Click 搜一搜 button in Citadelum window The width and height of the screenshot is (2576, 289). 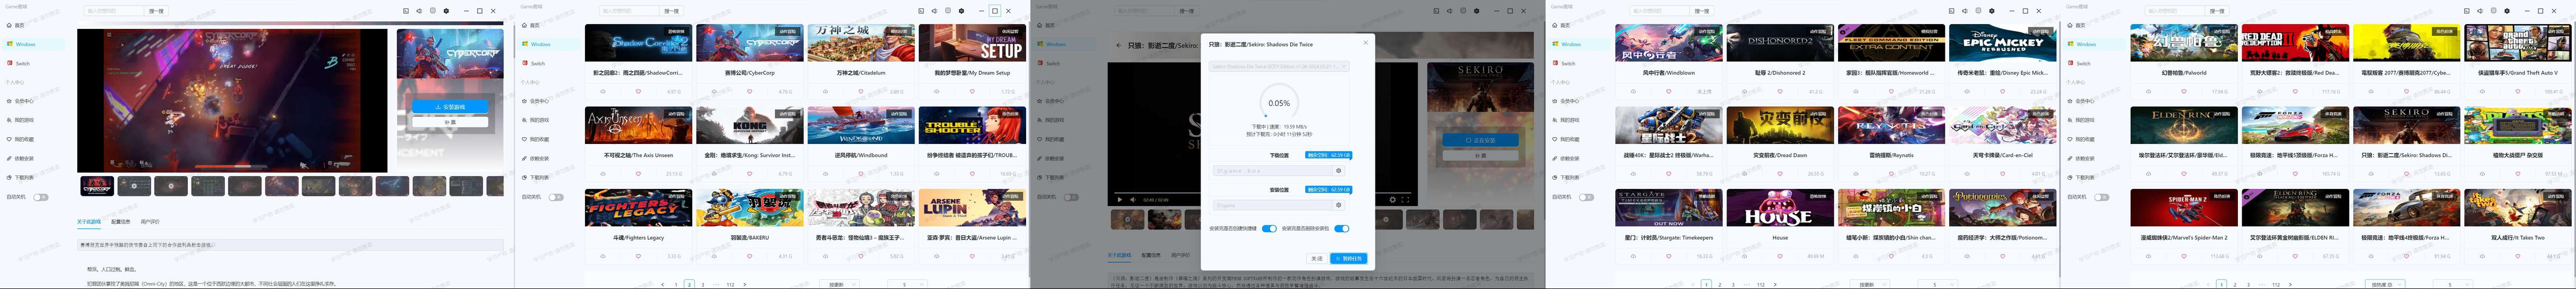click(672, 11)
